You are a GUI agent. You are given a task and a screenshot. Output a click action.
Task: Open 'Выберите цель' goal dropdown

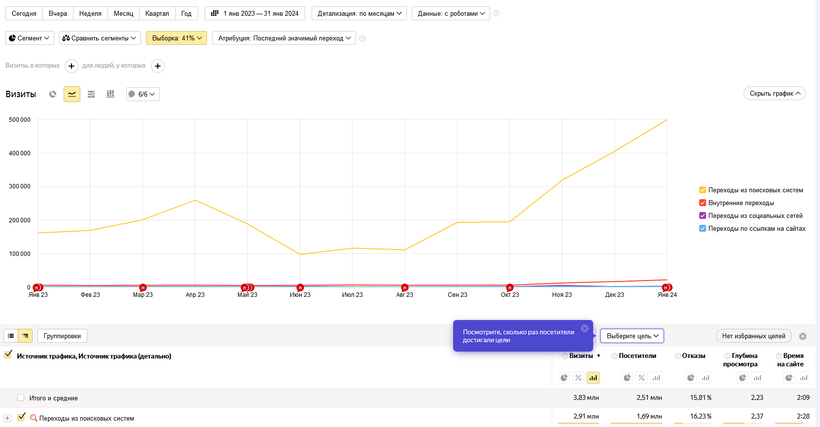tap(632, 336)
